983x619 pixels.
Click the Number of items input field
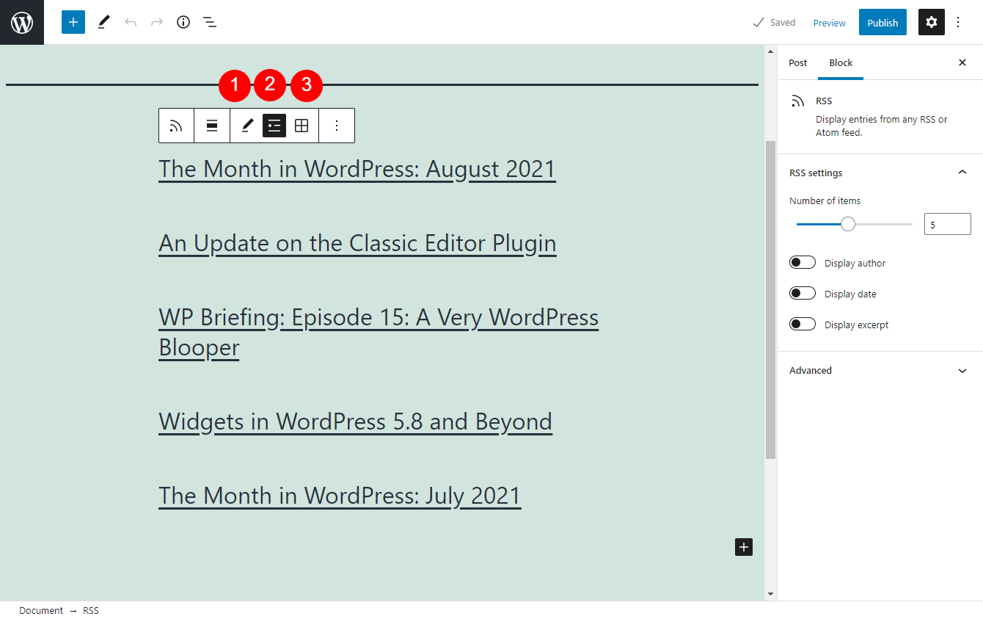(x=947, y=224)
